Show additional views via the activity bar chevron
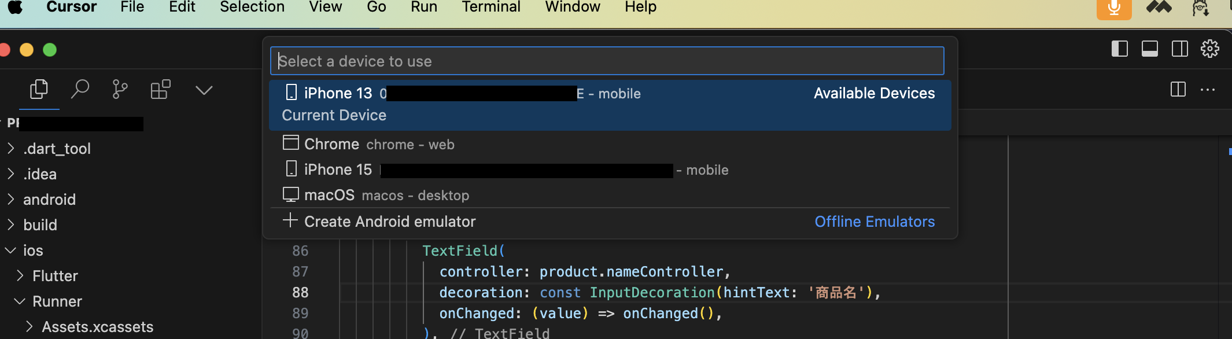The height and width of the screenshot is (339, 1232). coord(204,90)
